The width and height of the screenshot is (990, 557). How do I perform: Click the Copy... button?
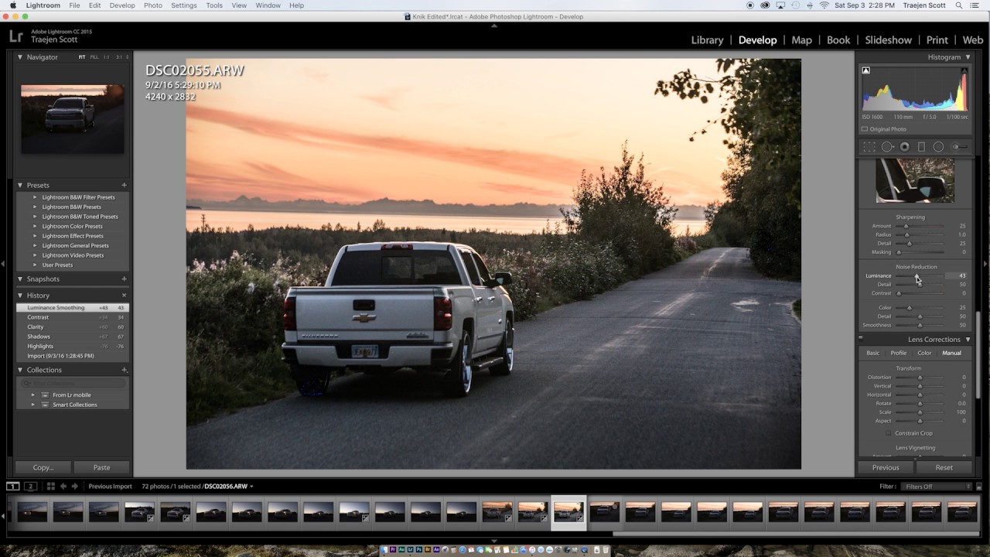click(43, 467)
